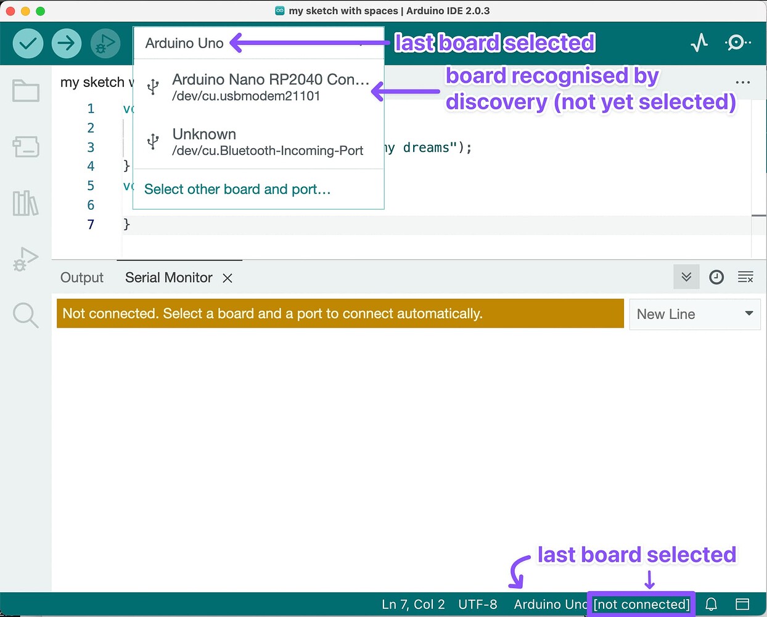The height and width of the screenshot is (617, 767).
Task: Click Select other board and port
Action: pyautogui.click(x=237, y=189)
